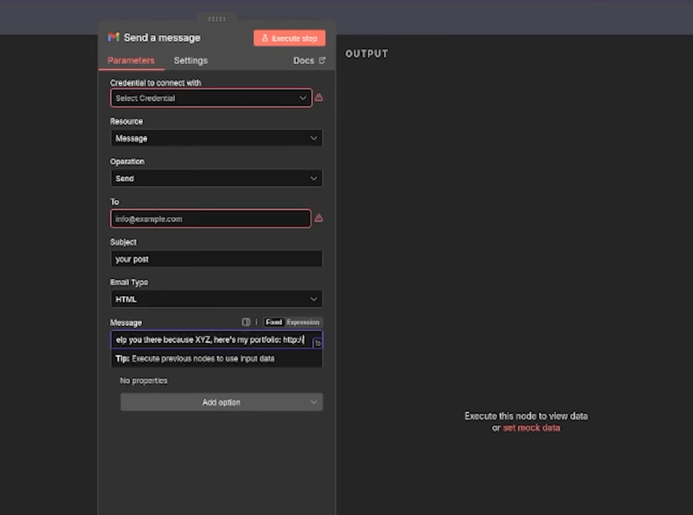The height and width of the screenshot is (515, 693).
Task: Open the Select Credential dropdown
Action: pos(211,98)
